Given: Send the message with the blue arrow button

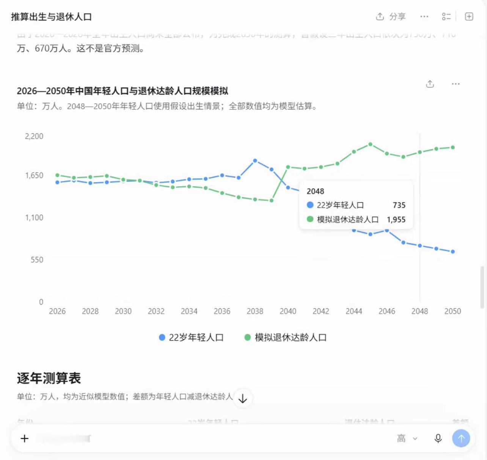Looking at the screenshot, I should coord(461,438).
